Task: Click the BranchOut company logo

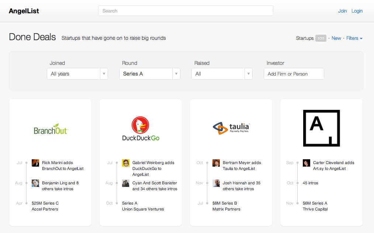Action: click(51, 129)
